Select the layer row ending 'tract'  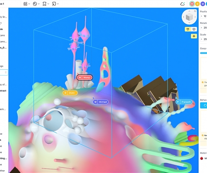point(4,91)
